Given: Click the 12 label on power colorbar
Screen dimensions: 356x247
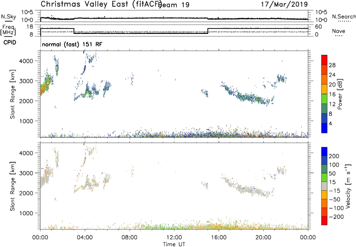Looking at the screenshot, I should coord(332,104).
